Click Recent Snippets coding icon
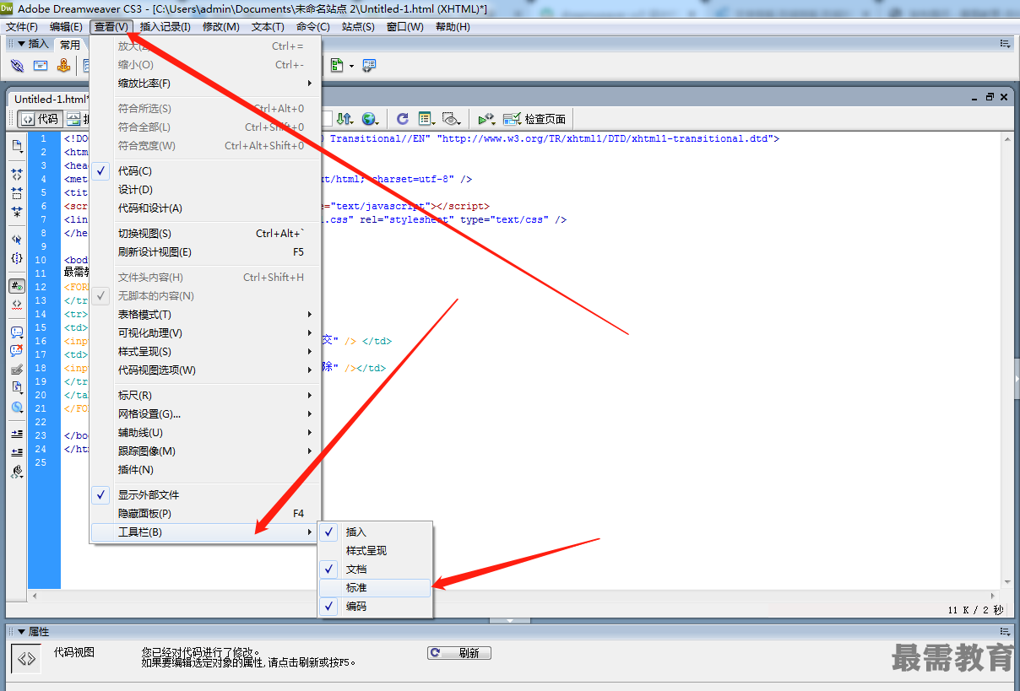 coord(17,388)
